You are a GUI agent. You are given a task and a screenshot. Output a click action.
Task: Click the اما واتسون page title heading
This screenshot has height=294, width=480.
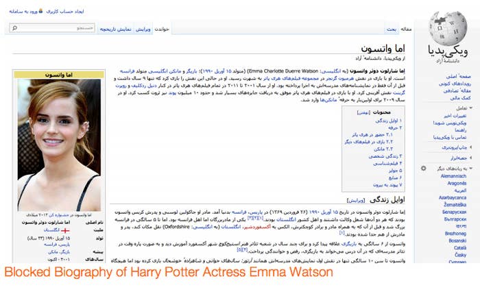[x=383, y=49]
